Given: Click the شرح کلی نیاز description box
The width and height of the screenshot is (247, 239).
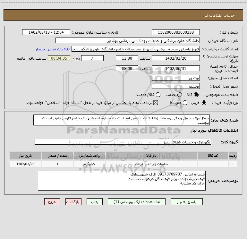Looking at the screenshot, I should [x=122, y=120].
